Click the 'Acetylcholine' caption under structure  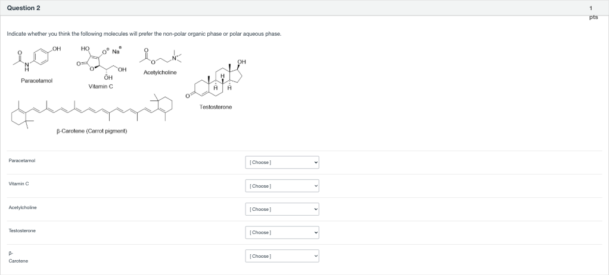point(160,72)
